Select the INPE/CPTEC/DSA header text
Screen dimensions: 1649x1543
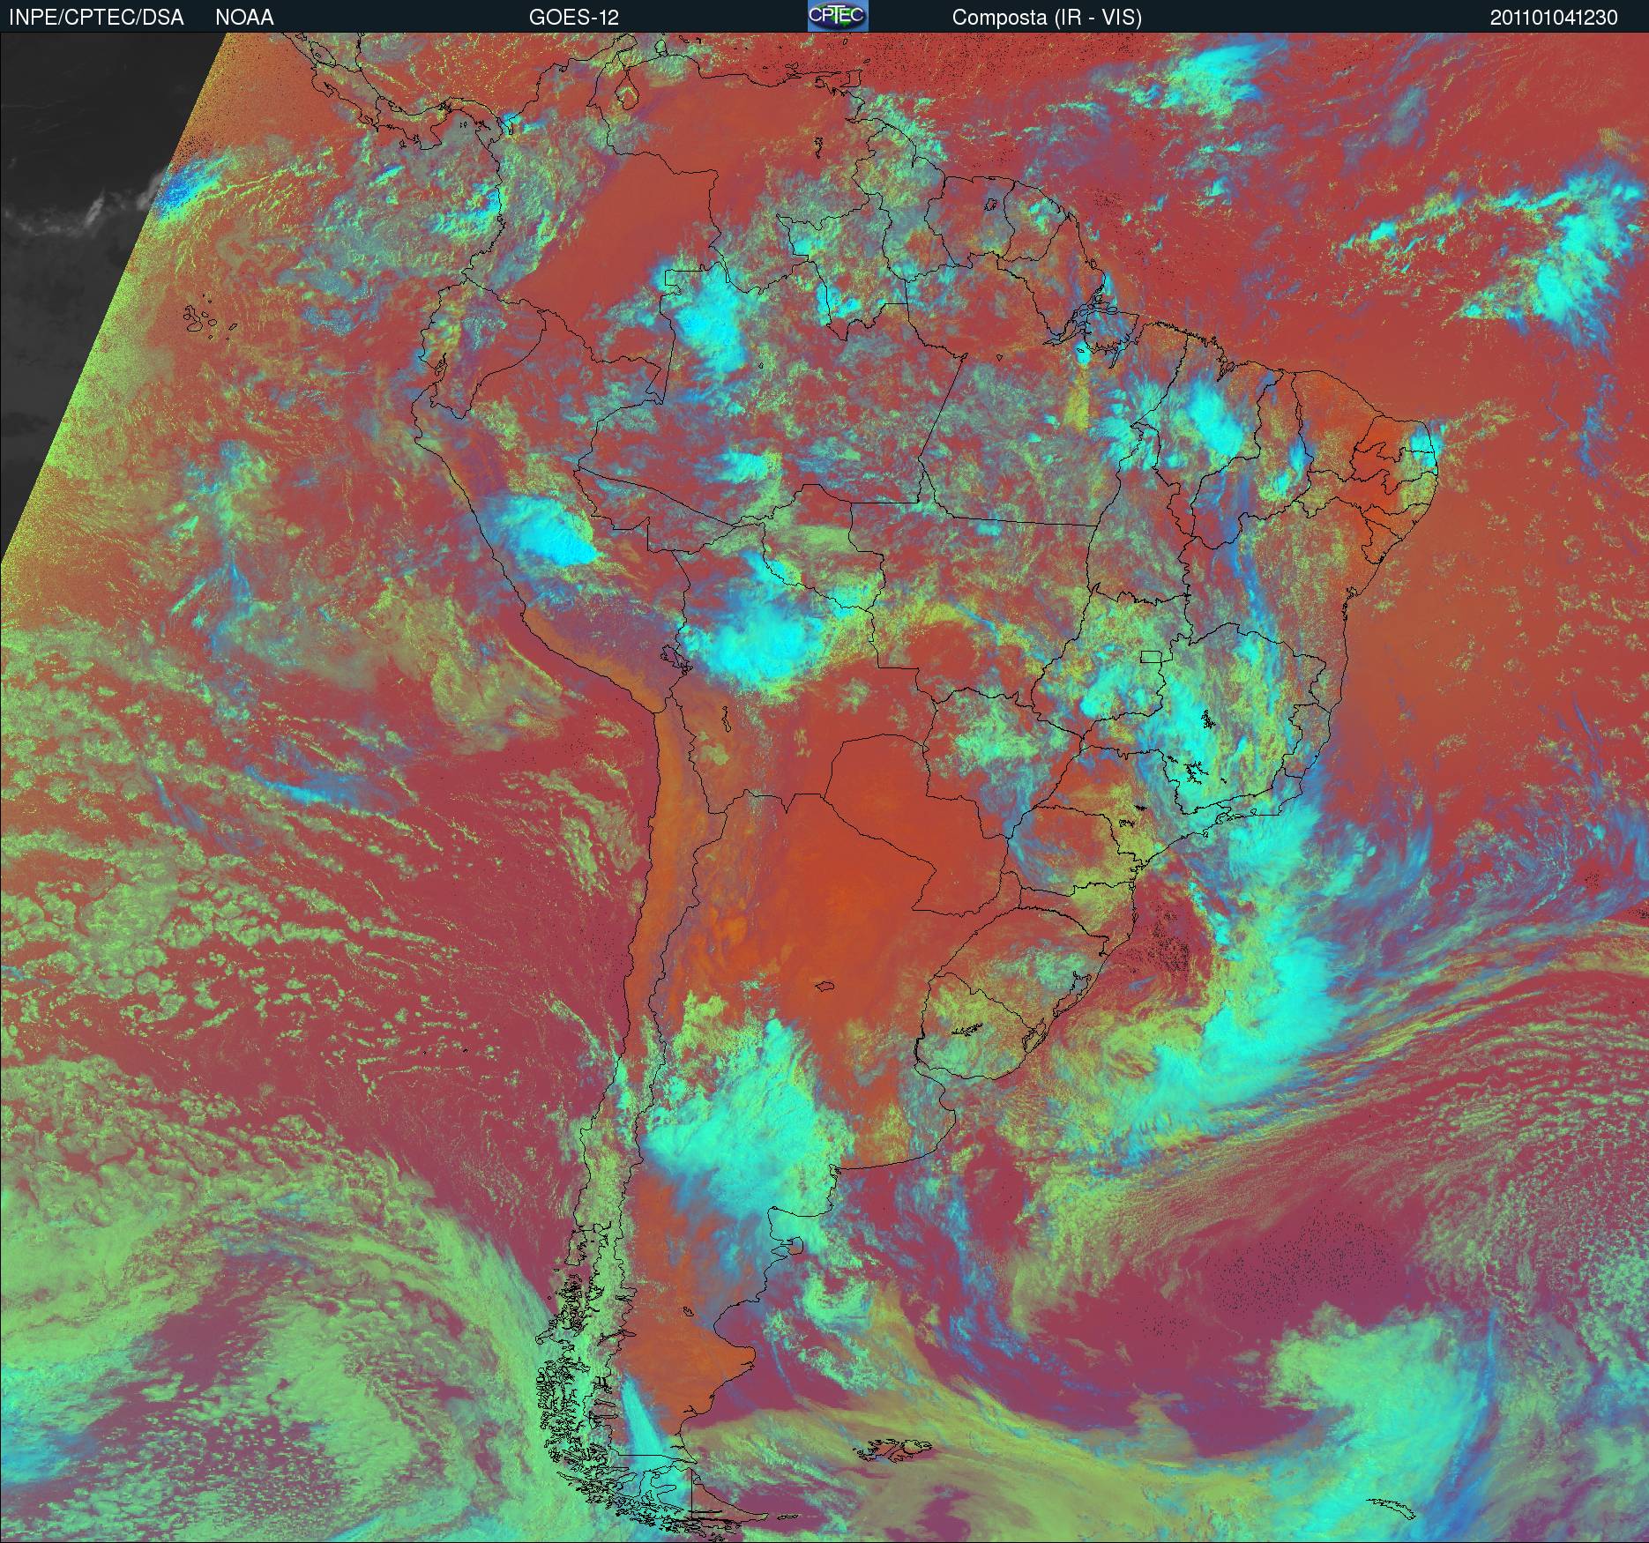point(96,18)
